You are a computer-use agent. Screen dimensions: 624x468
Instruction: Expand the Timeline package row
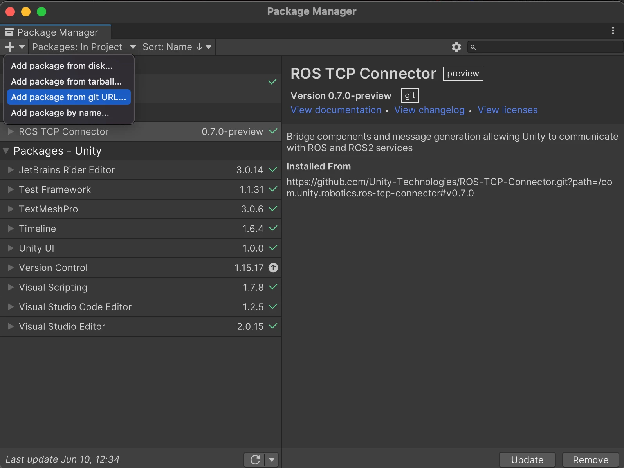[11, 229]
